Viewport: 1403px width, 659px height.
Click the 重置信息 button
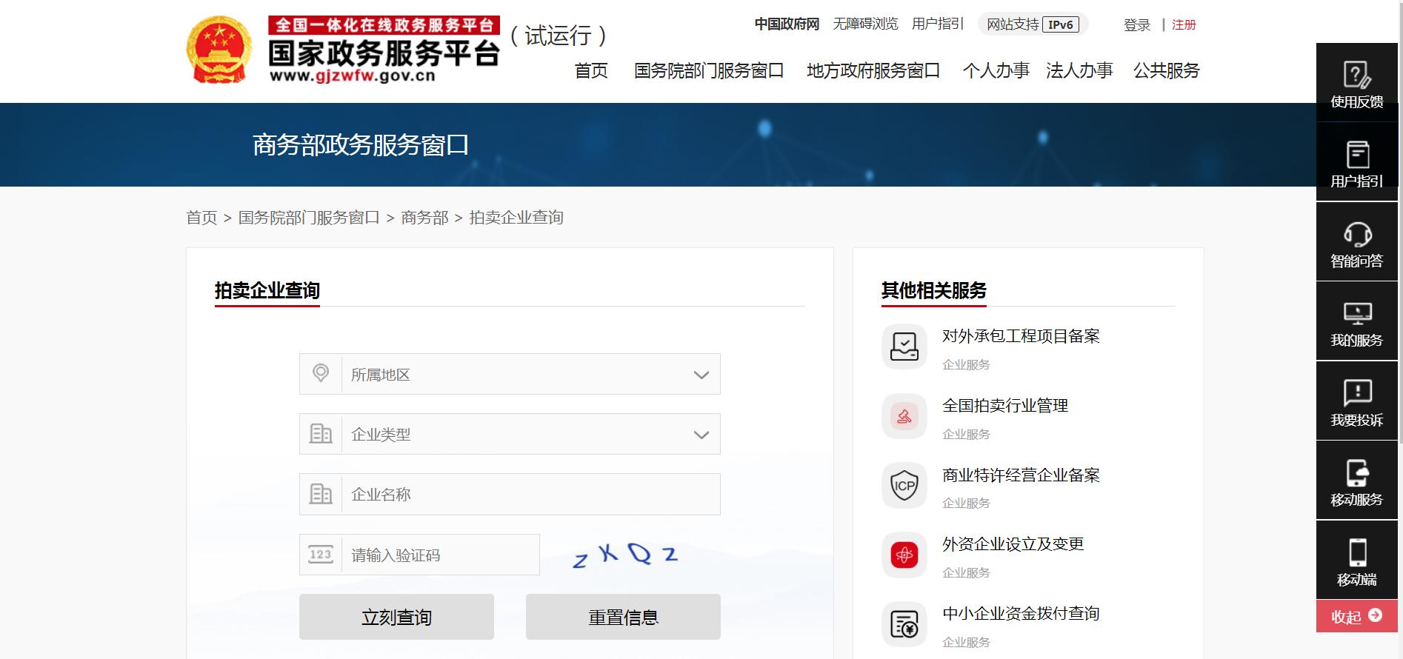point(623,617)
